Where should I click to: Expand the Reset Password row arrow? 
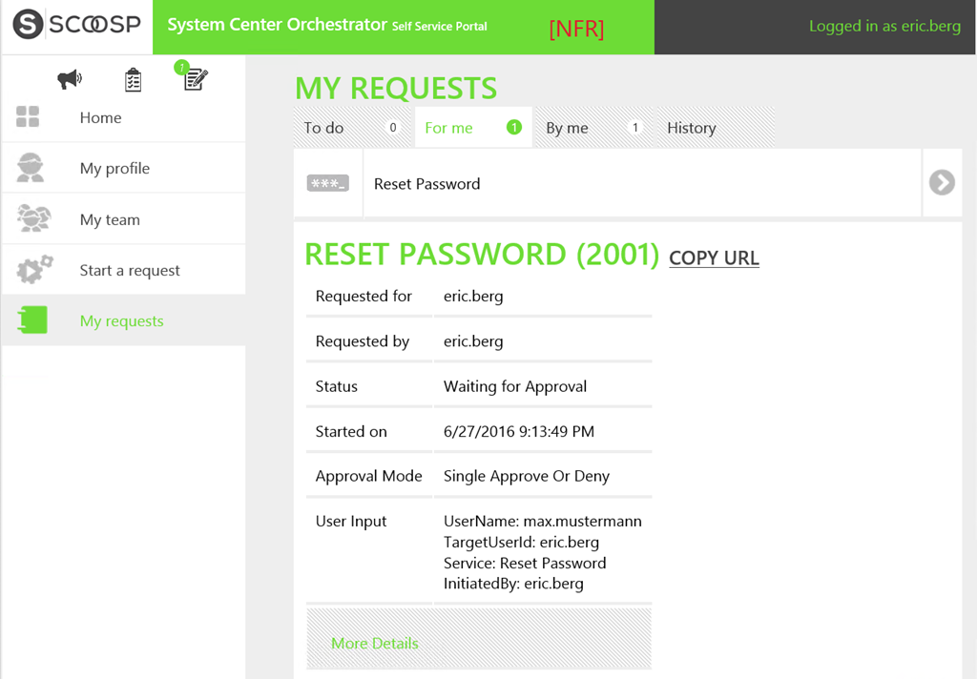(x=942, y=182)
